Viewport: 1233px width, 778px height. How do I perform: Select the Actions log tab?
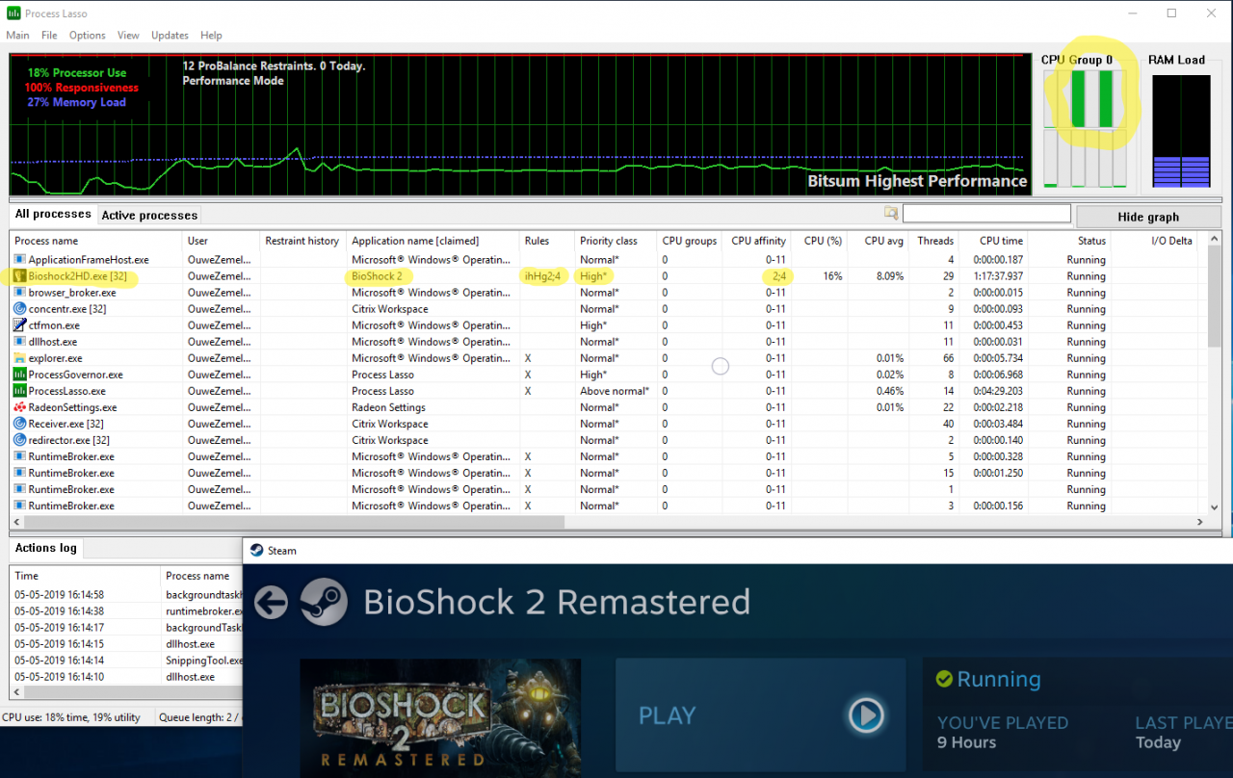click(45, 548)
